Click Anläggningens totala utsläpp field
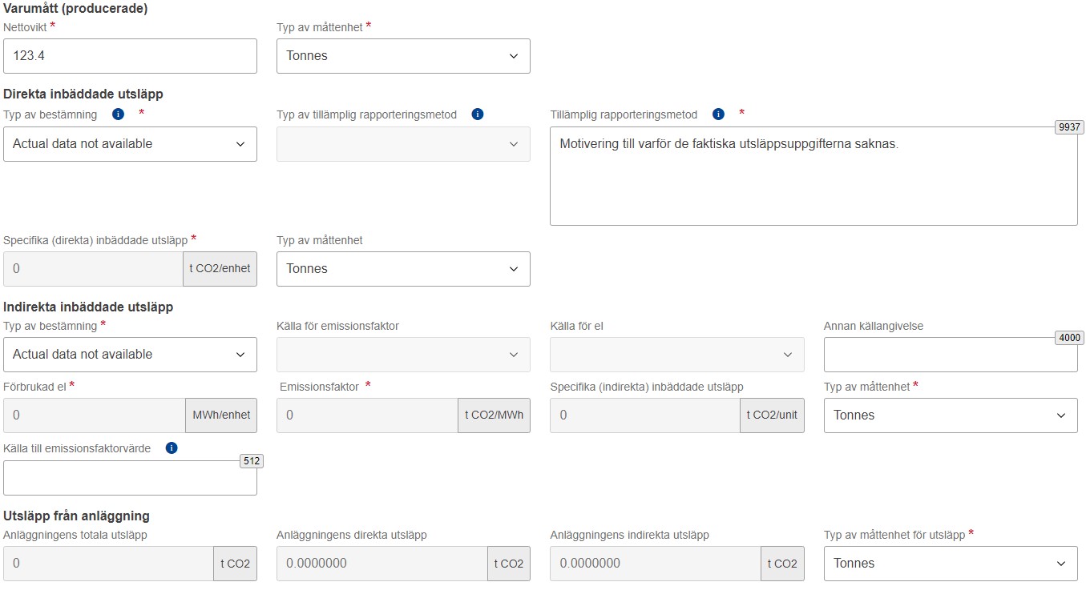The image size is (1086, 590). coord(108,564)
